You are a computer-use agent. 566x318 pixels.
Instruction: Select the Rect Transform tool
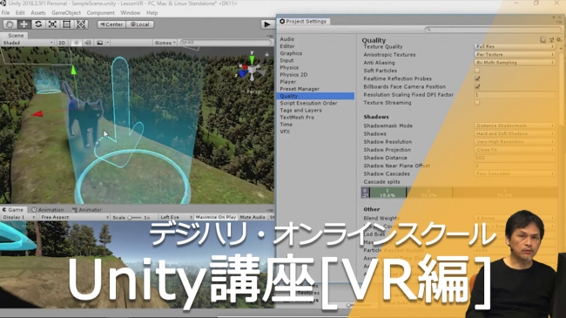tap(67, 24)
